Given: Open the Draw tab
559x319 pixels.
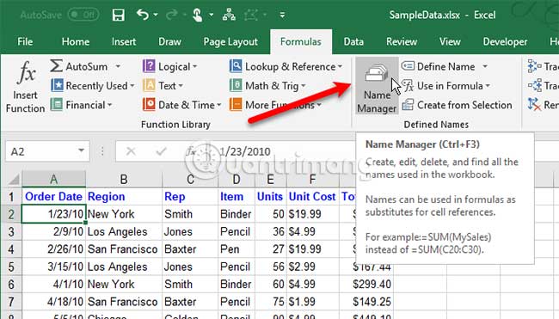Looking at the screenshot, I should click(169, 41).
